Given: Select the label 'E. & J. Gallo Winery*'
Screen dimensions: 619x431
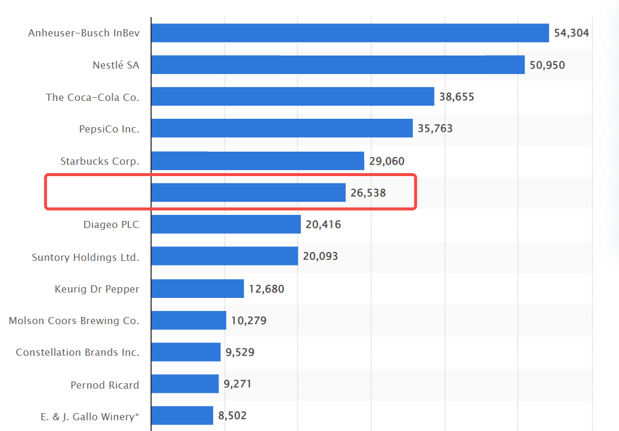Looking at the screenshot, I should coord(90,417).
